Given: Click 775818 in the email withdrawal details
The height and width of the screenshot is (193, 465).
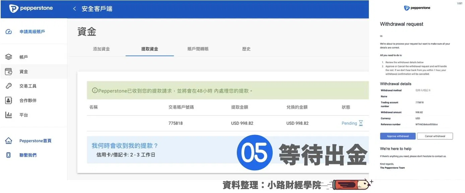Looking at the screenshot, I should pyautogui.click(x=419, y=103).
